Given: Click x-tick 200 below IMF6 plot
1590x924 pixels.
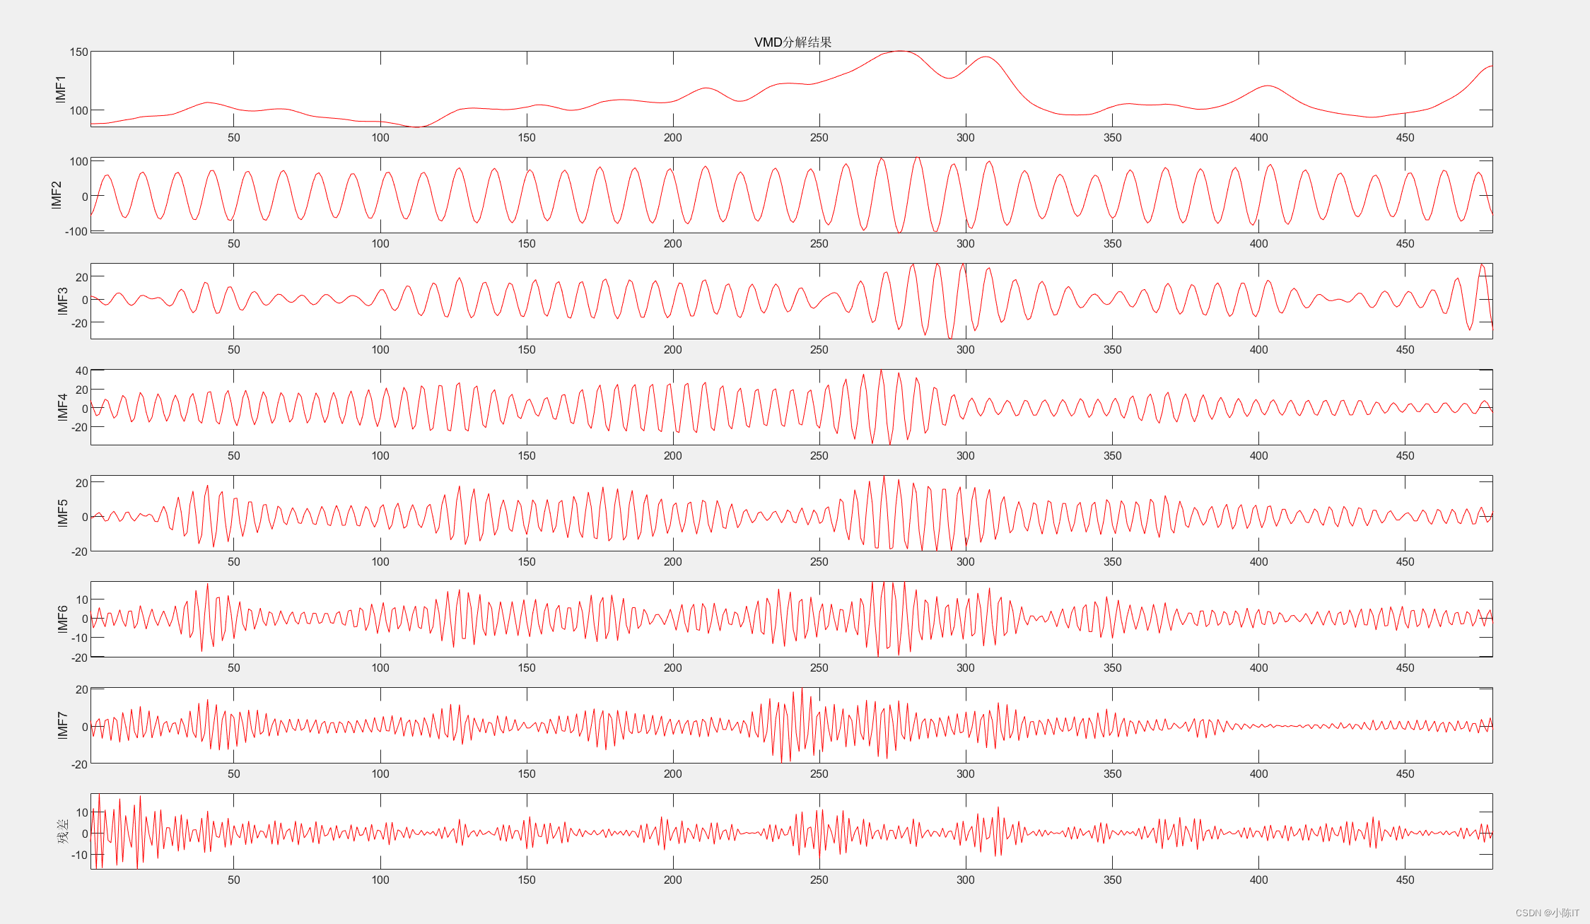Looking at the screenshot, I should tap(673, 668).
